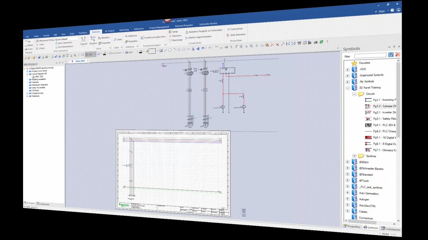Viewport: 428px width, 240px height.
Task: Expand the AutoGen(TM) library
Action: click(347, 205)
